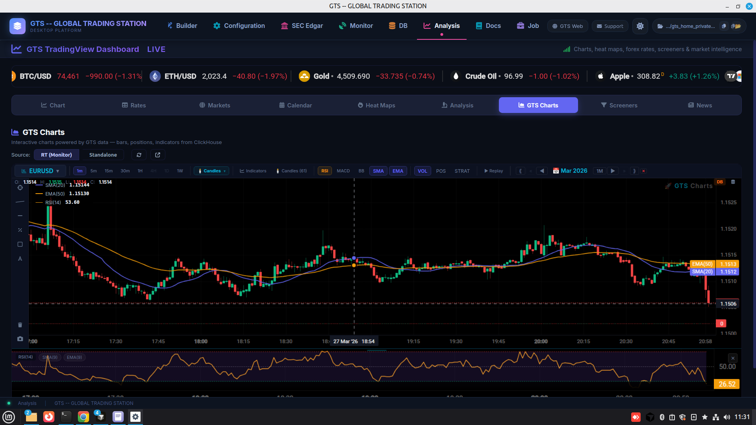Close the RSI pane
Image resolution: width=756 pixels, height=425 pixels.
(733, 358)
